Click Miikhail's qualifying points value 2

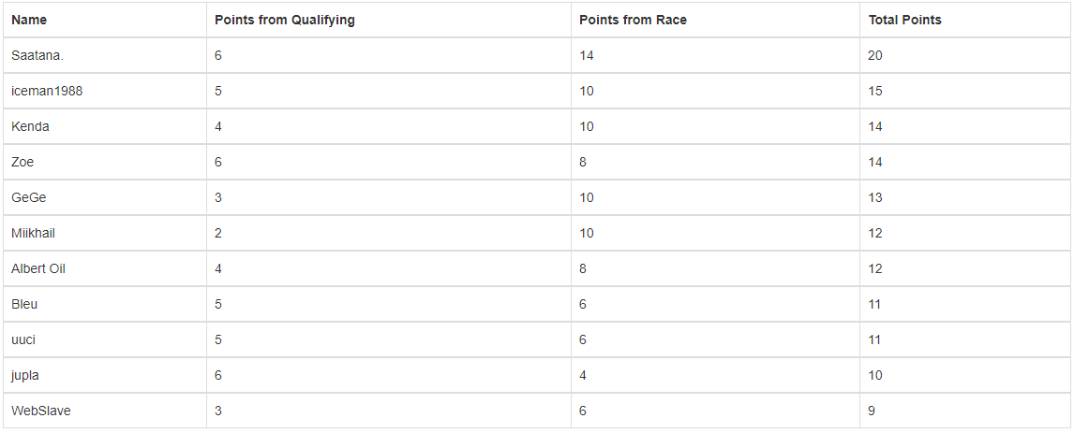pyautogui.click(x=217, y=233)
